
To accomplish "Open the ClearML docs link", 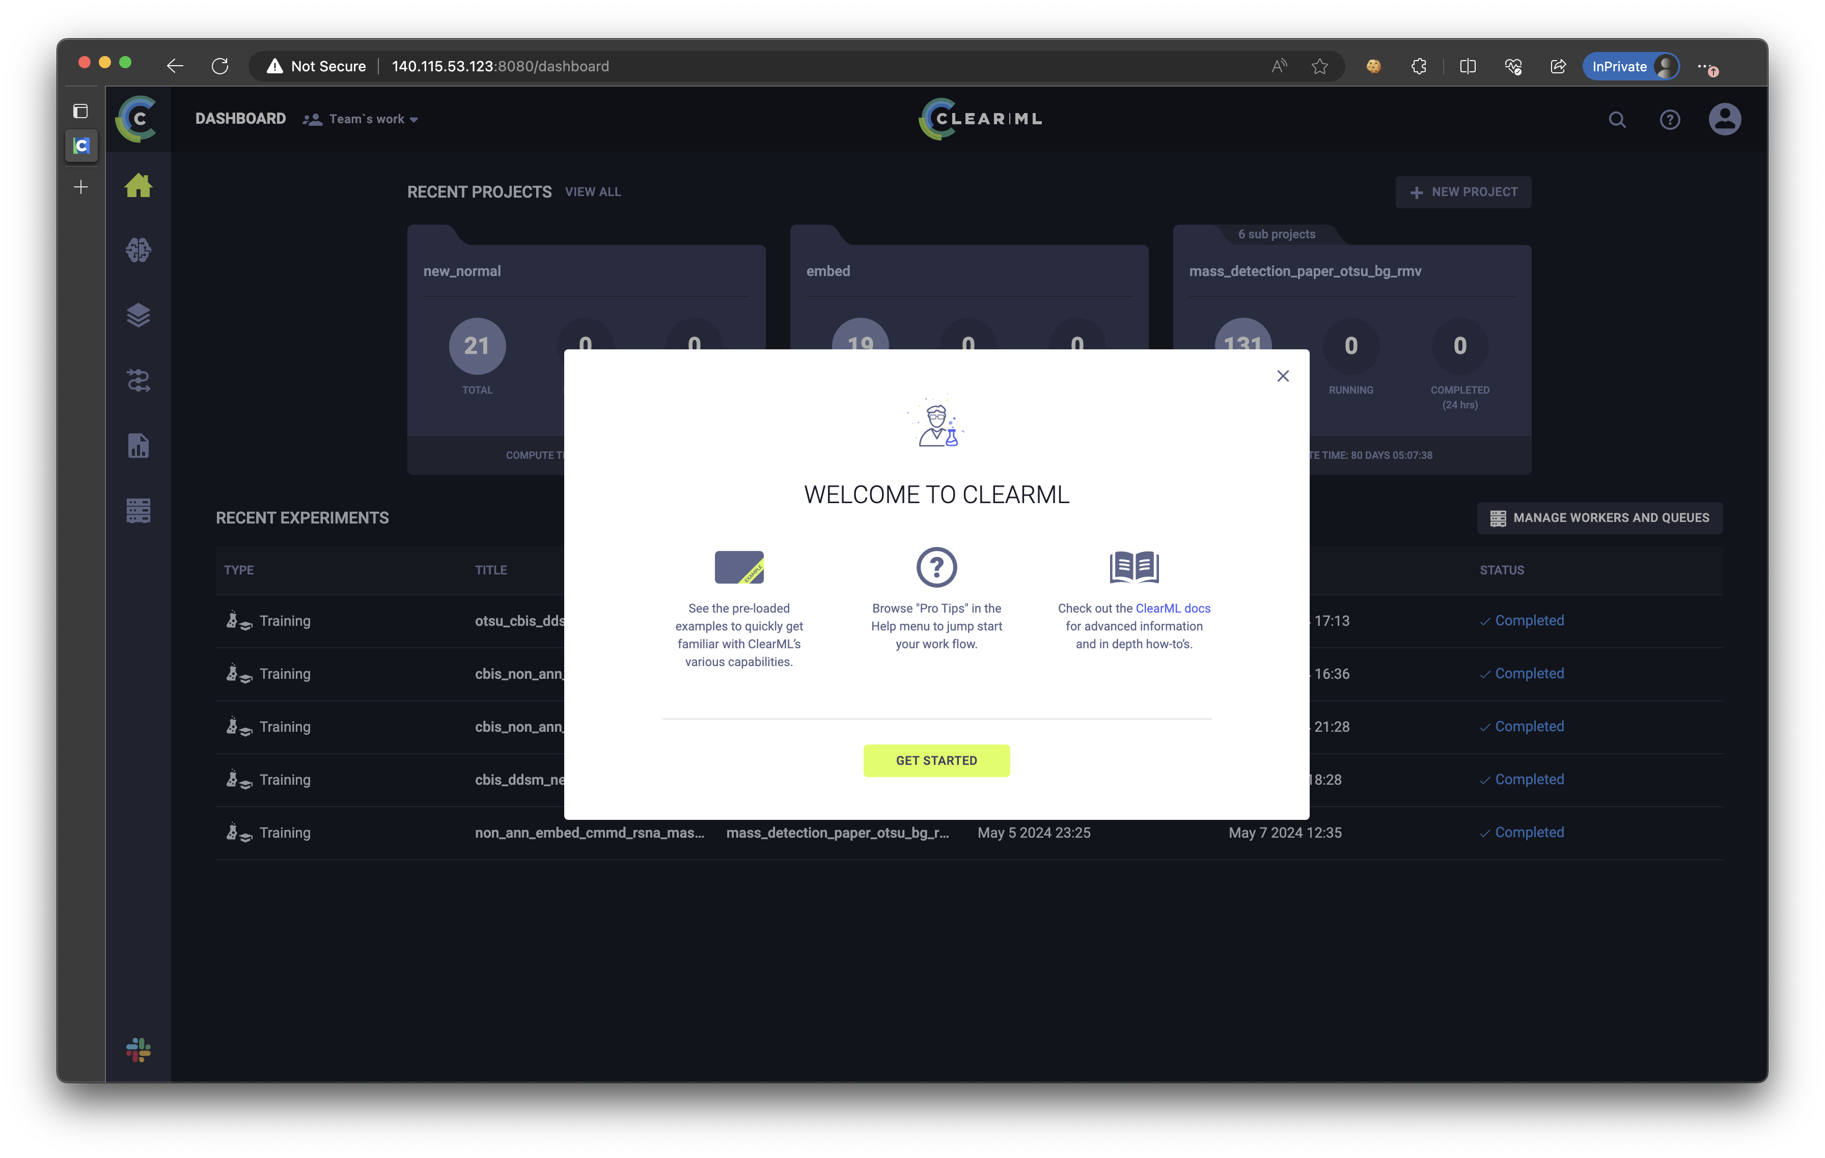I will pyautogui.click(x=1173, y=608).
